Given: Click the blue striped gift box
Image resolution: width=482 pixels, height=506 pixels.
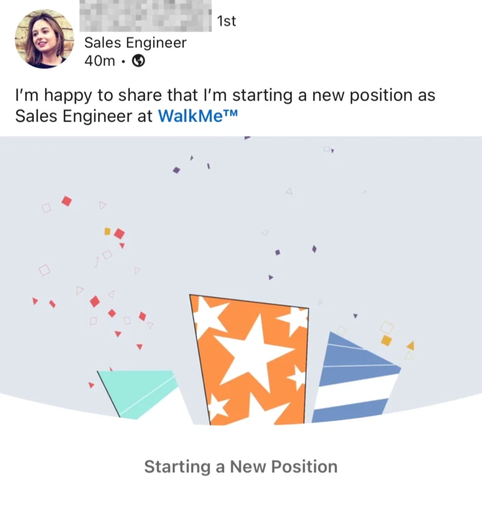Looking at the screenshot, I should coord(356,377).
